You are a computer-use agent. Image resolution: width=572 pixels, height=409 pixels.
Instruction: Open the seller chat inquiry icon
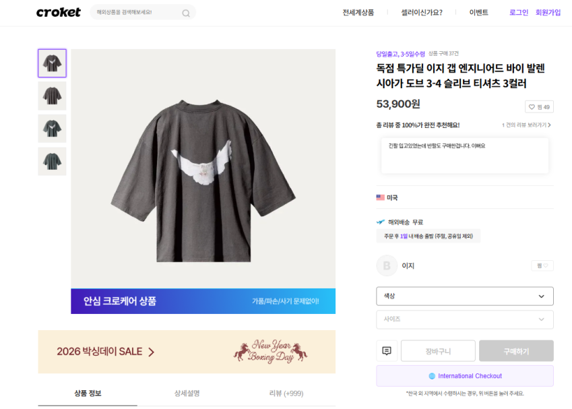[387, 350]
